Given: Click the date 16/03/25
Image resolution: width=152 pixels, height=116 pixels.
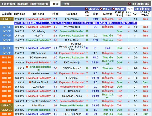Looking at the screenshot, I should point(19,101).
